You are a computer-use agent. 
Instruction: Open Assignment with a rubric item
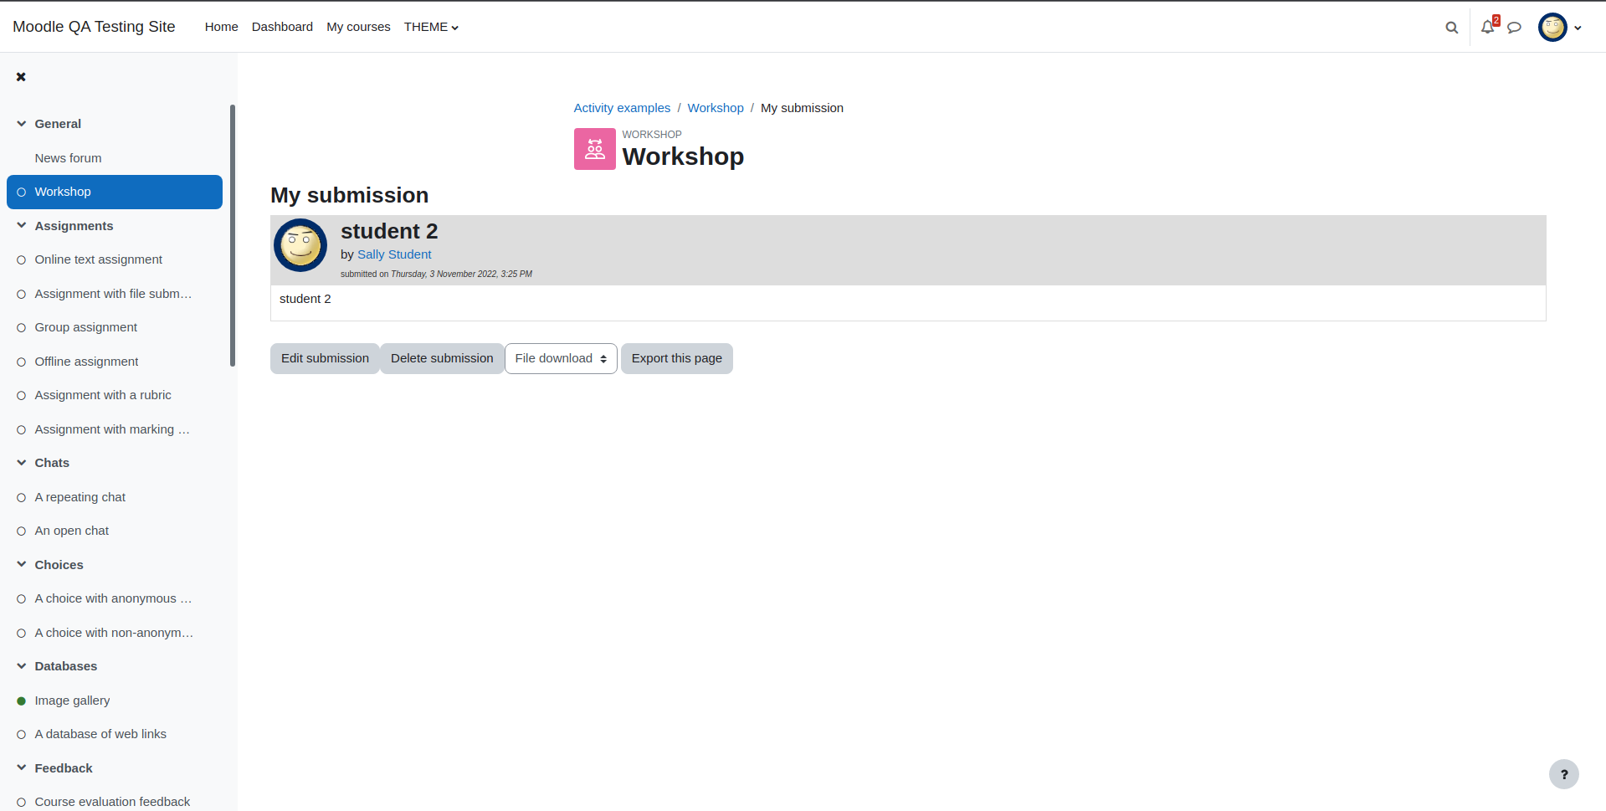[x=103, y=395]
